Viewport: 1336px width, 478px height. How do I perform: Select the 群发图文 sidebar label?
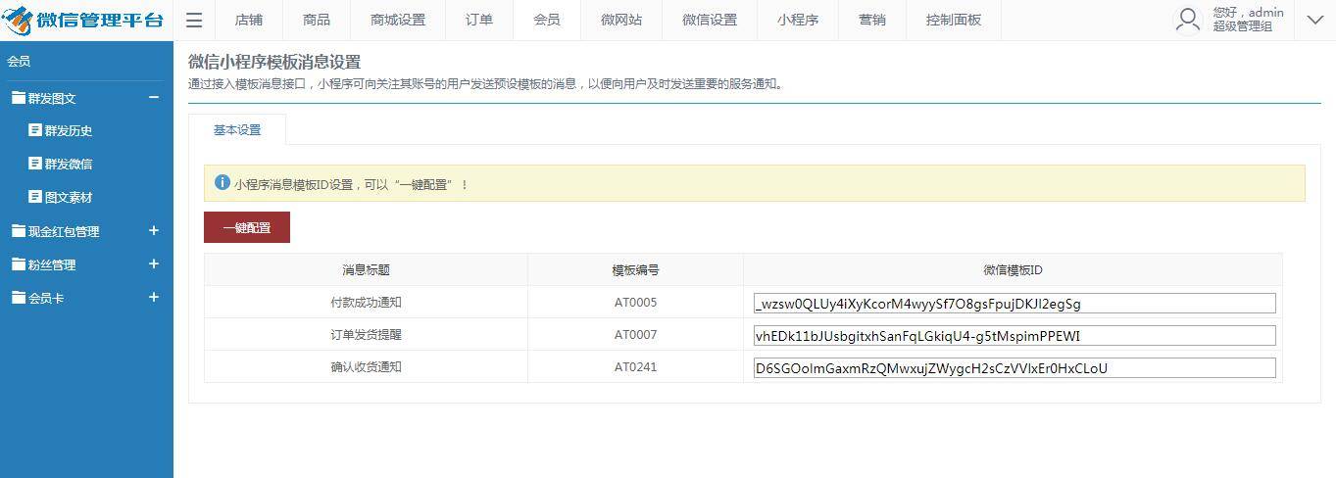click(52, 98)
